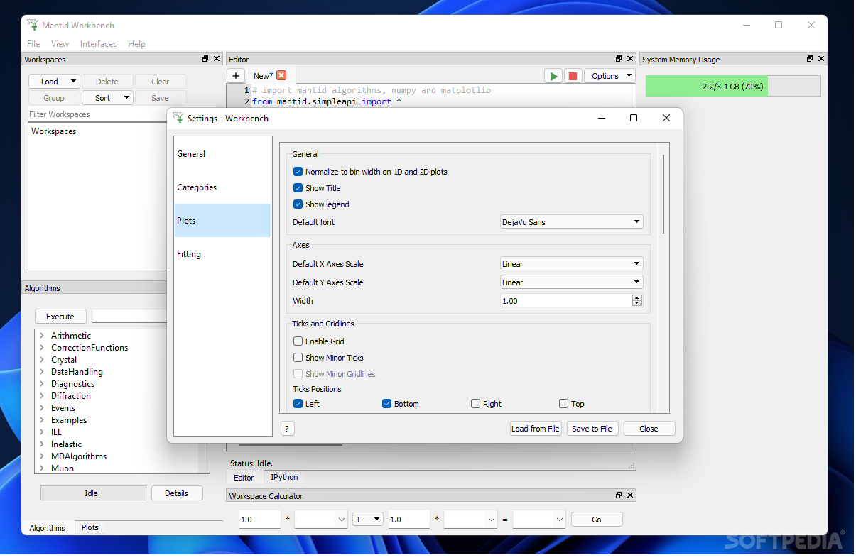Abort script with the red stop icon
Image resolution: width=856 pixels, height=560 pixels.
point(573,76)
